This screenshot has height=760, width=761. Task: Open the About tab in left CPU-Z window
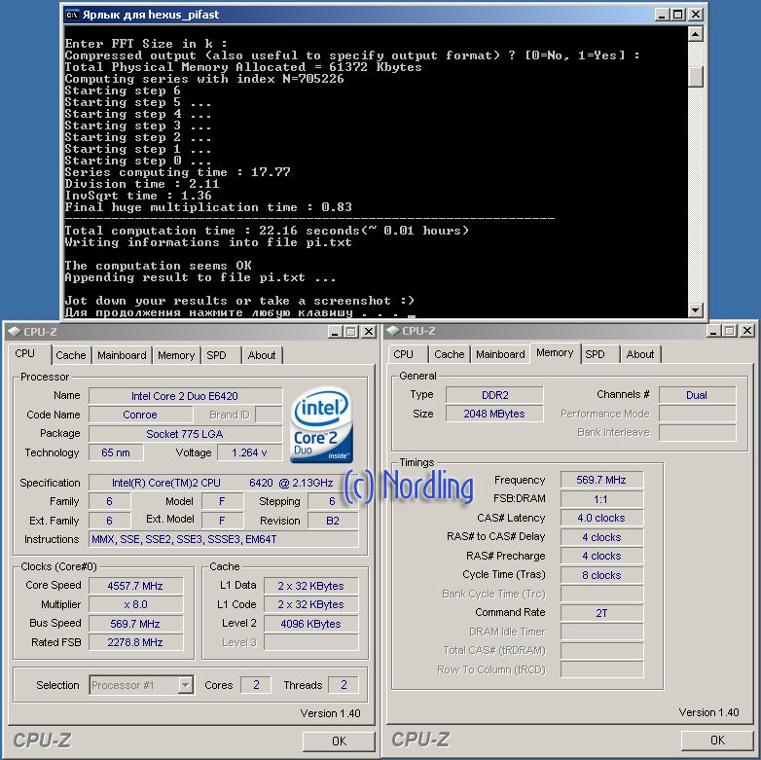coord(262,355)
